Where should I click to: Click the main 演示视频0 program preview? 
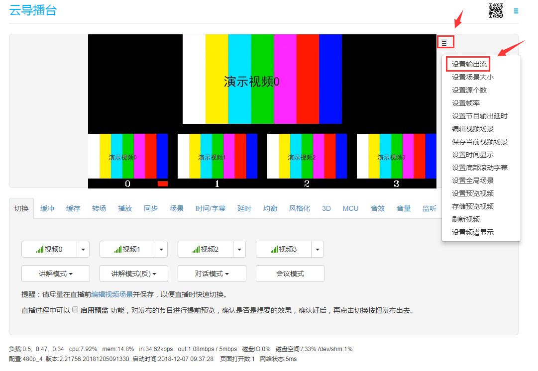tap(262, 79)
